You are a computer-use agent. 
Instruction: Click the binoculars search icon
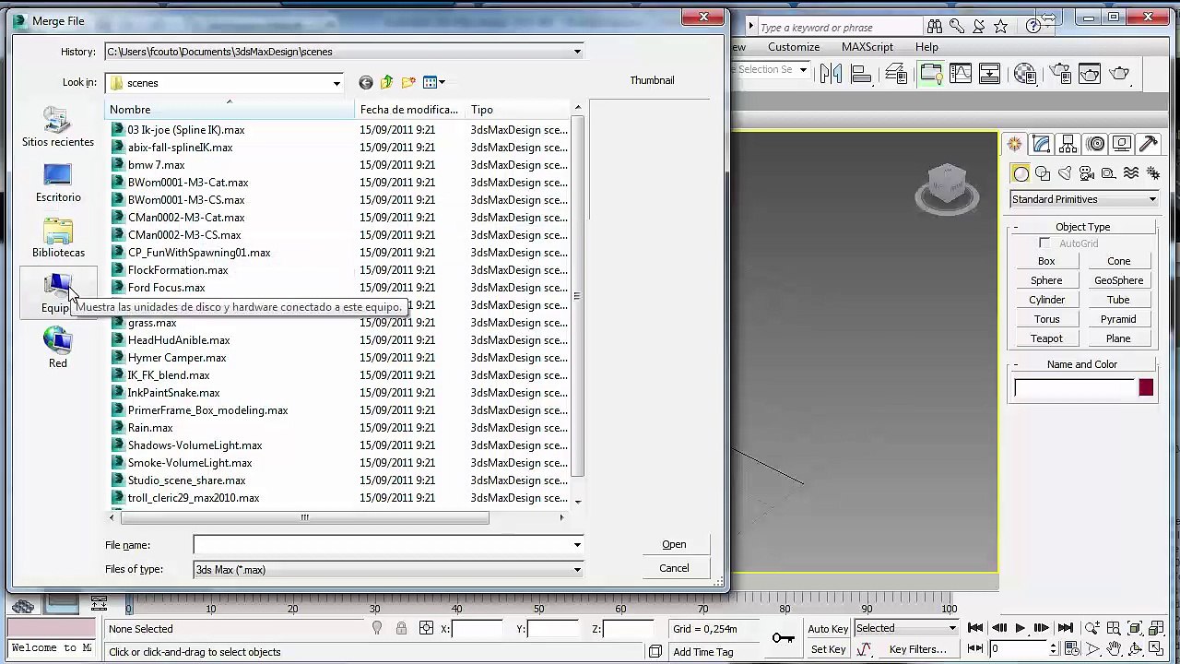935,27
